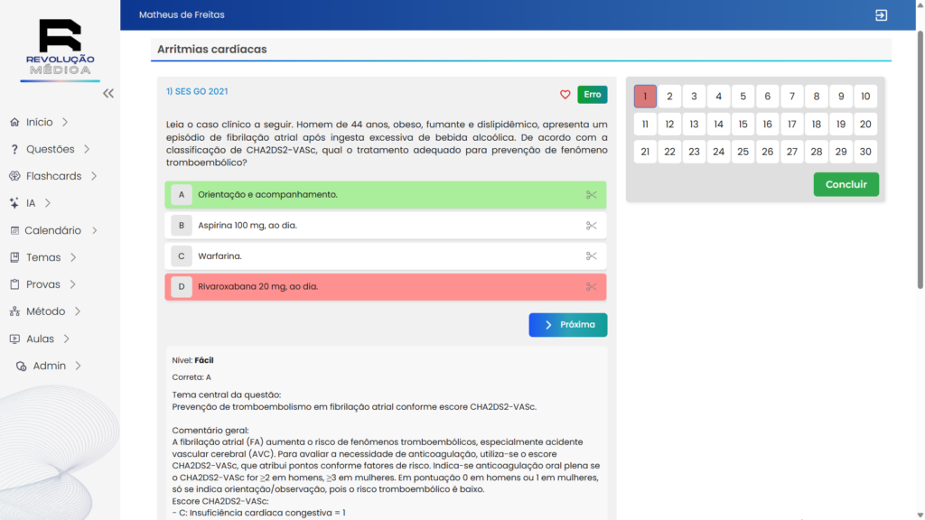Select answer A Orientação e acompanhamento

pyautogui.click(x=267, y=195)
